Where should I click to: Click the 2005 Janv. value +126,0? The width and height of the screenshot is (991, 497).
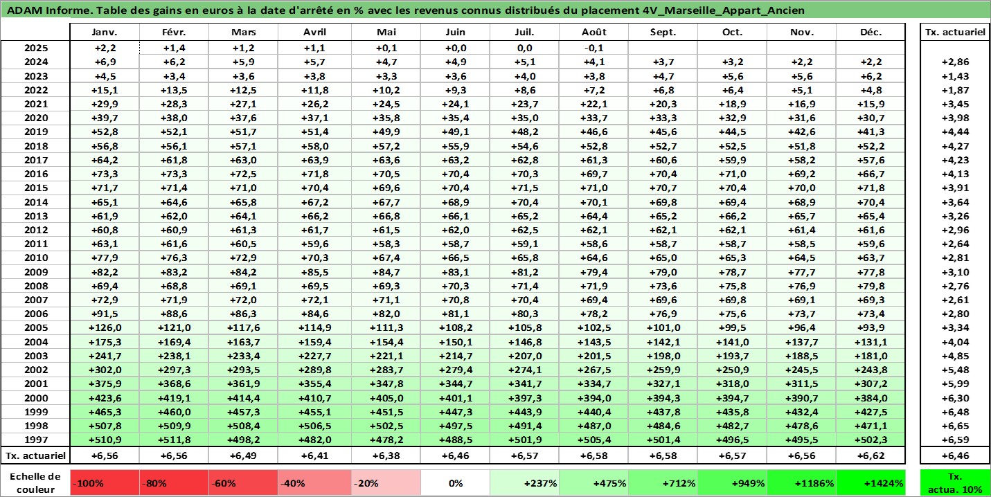[105, 328]
